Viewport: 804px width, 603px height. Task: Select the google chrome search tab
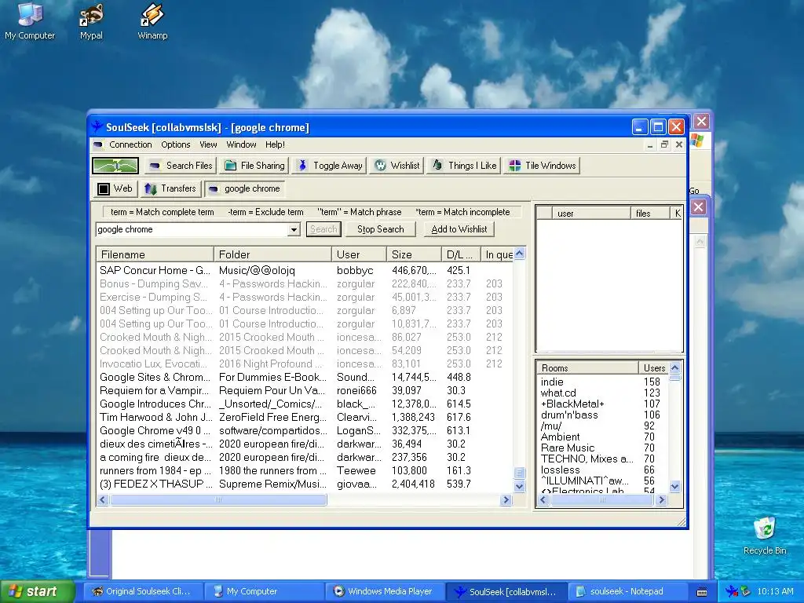point(245,188)
